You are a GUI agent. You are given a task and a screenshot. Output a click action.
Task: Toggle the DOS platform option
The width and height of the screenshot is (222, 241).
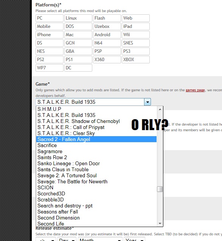tap(78, 26)
